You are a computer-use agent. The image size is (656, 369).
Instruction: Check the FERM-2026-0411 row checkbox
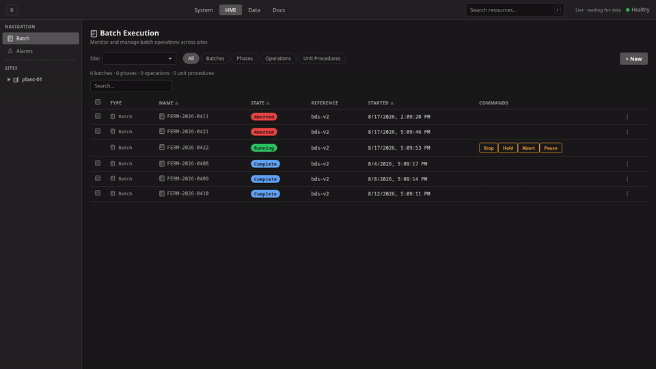[x=98, y=116]
